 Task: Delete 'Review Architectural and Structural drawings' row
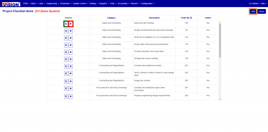tap(71, 31)
